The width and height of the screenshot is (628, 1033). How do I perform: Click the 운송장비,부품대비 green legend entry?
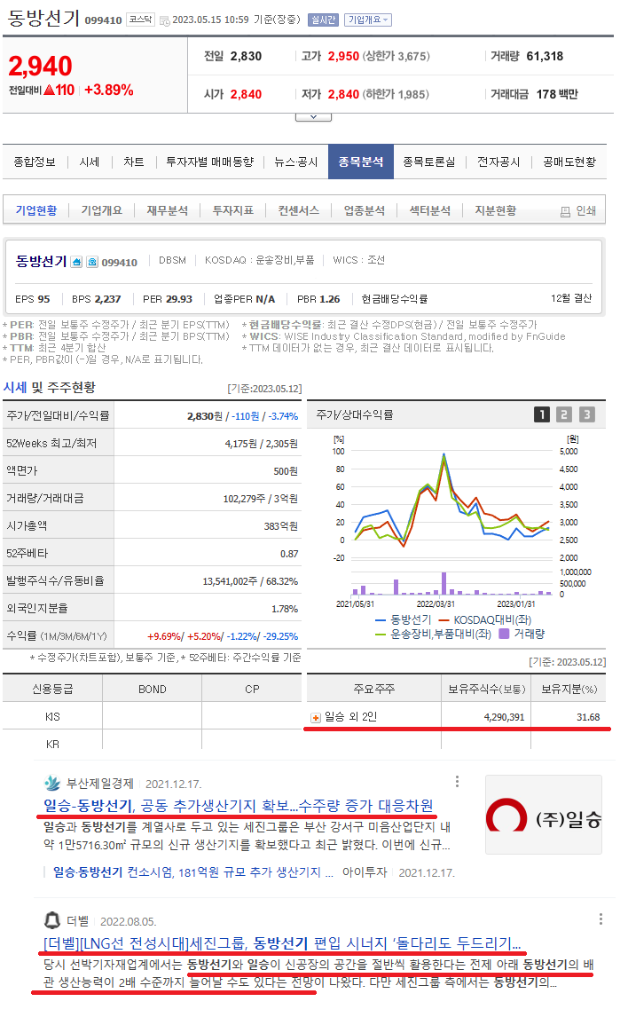[x=433, y=634]
